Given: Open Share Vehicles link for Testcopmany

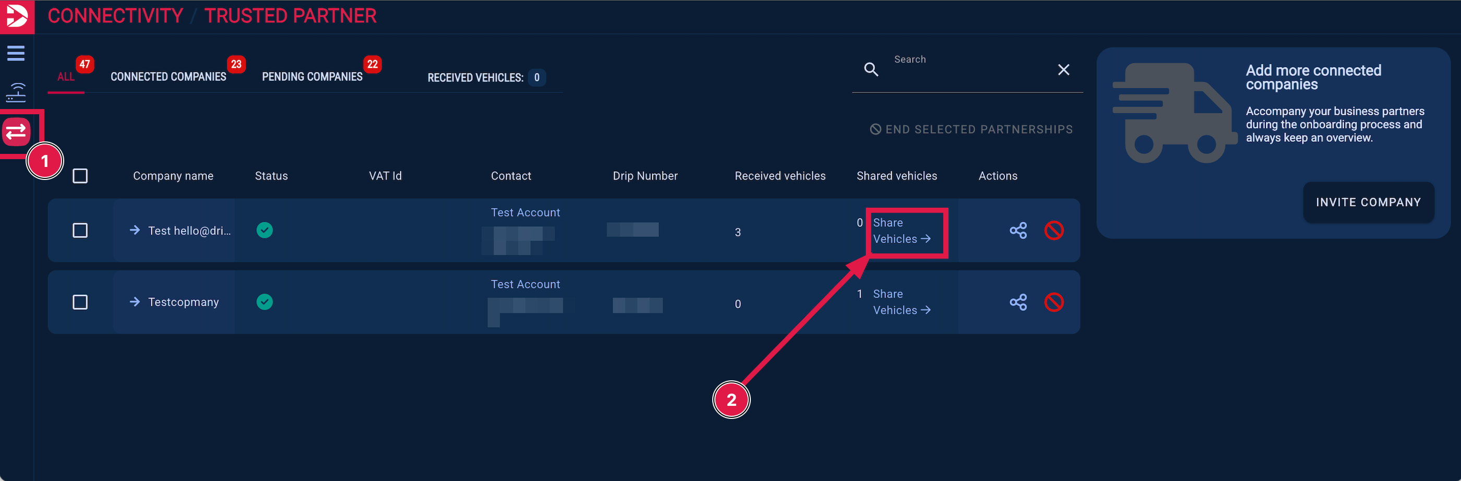Looking at the screenshot, I should (901, 303).
